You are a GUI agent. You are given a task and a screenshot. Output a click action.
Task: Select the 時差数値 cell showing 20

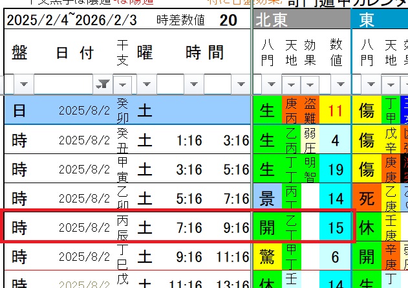(228, 20)
